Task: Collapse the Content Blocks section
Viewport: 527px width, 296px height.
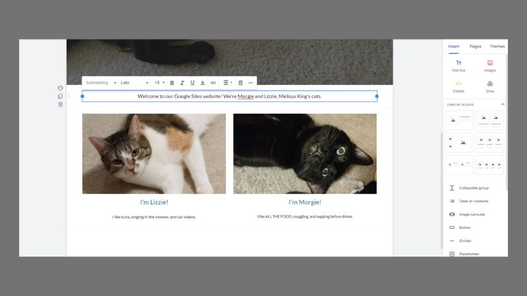Action: click(x=503, y=105)
